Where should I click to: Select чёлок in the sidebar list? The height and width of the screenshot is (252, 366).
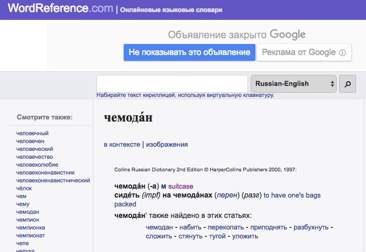tap(24, 188)
